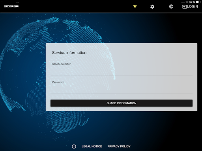
Task: Open language selection globe icon
Action: point(171,6)
